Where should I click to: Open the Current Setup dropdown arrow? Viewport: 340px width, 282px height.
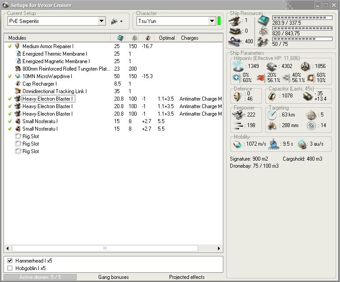[101, 21]
